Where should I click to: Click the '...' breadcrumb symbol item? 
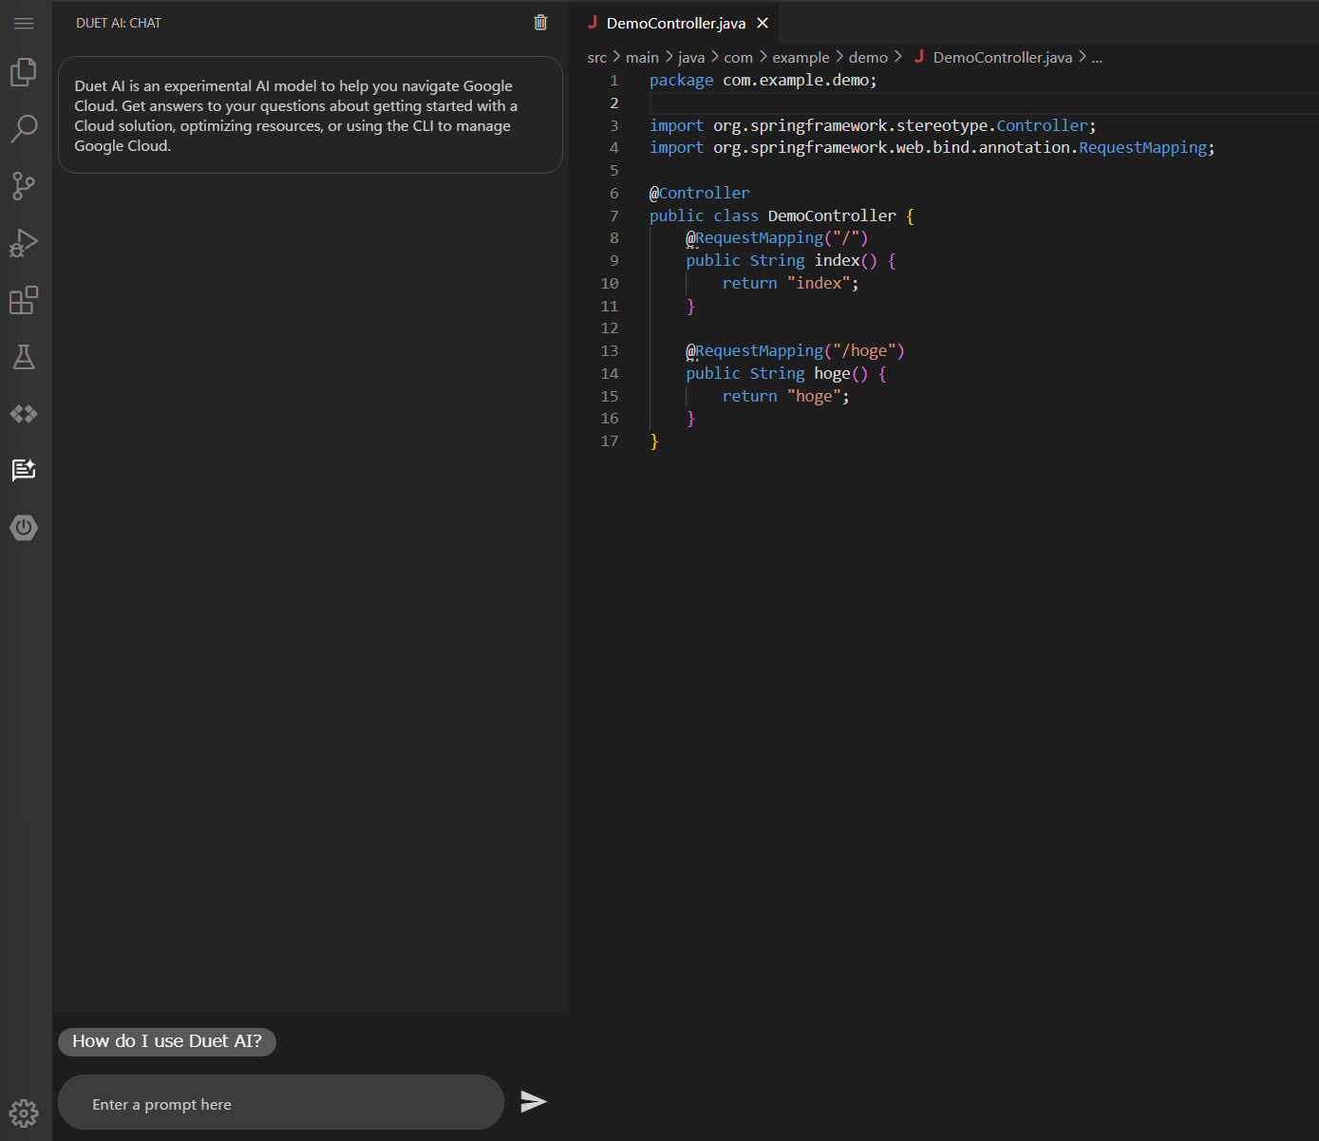coord(1097,58)
